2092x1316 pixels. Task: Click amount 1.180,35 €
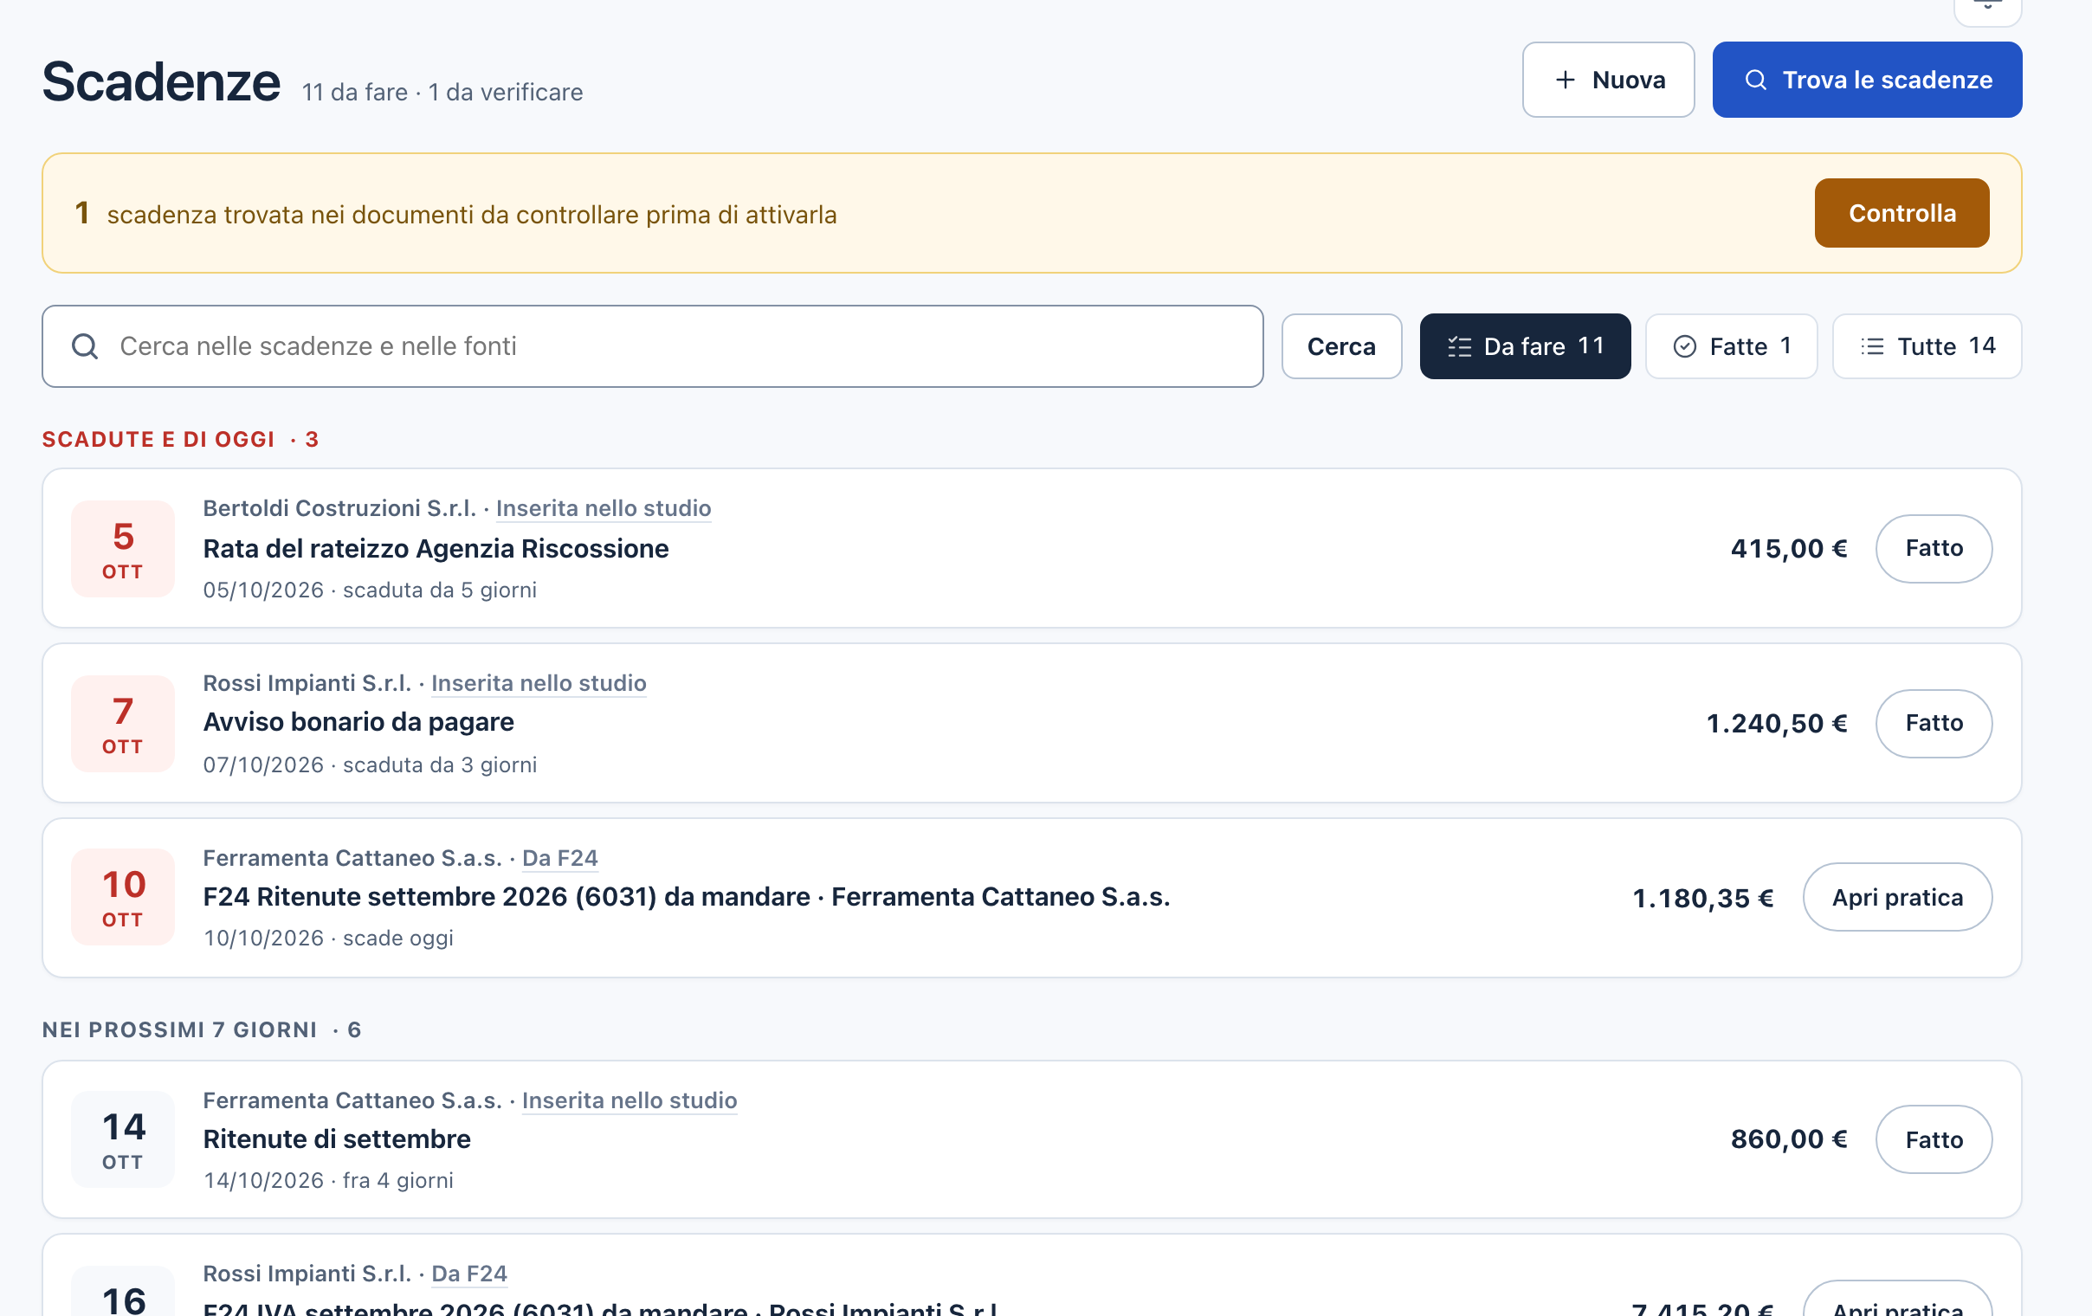point(1702,898)
